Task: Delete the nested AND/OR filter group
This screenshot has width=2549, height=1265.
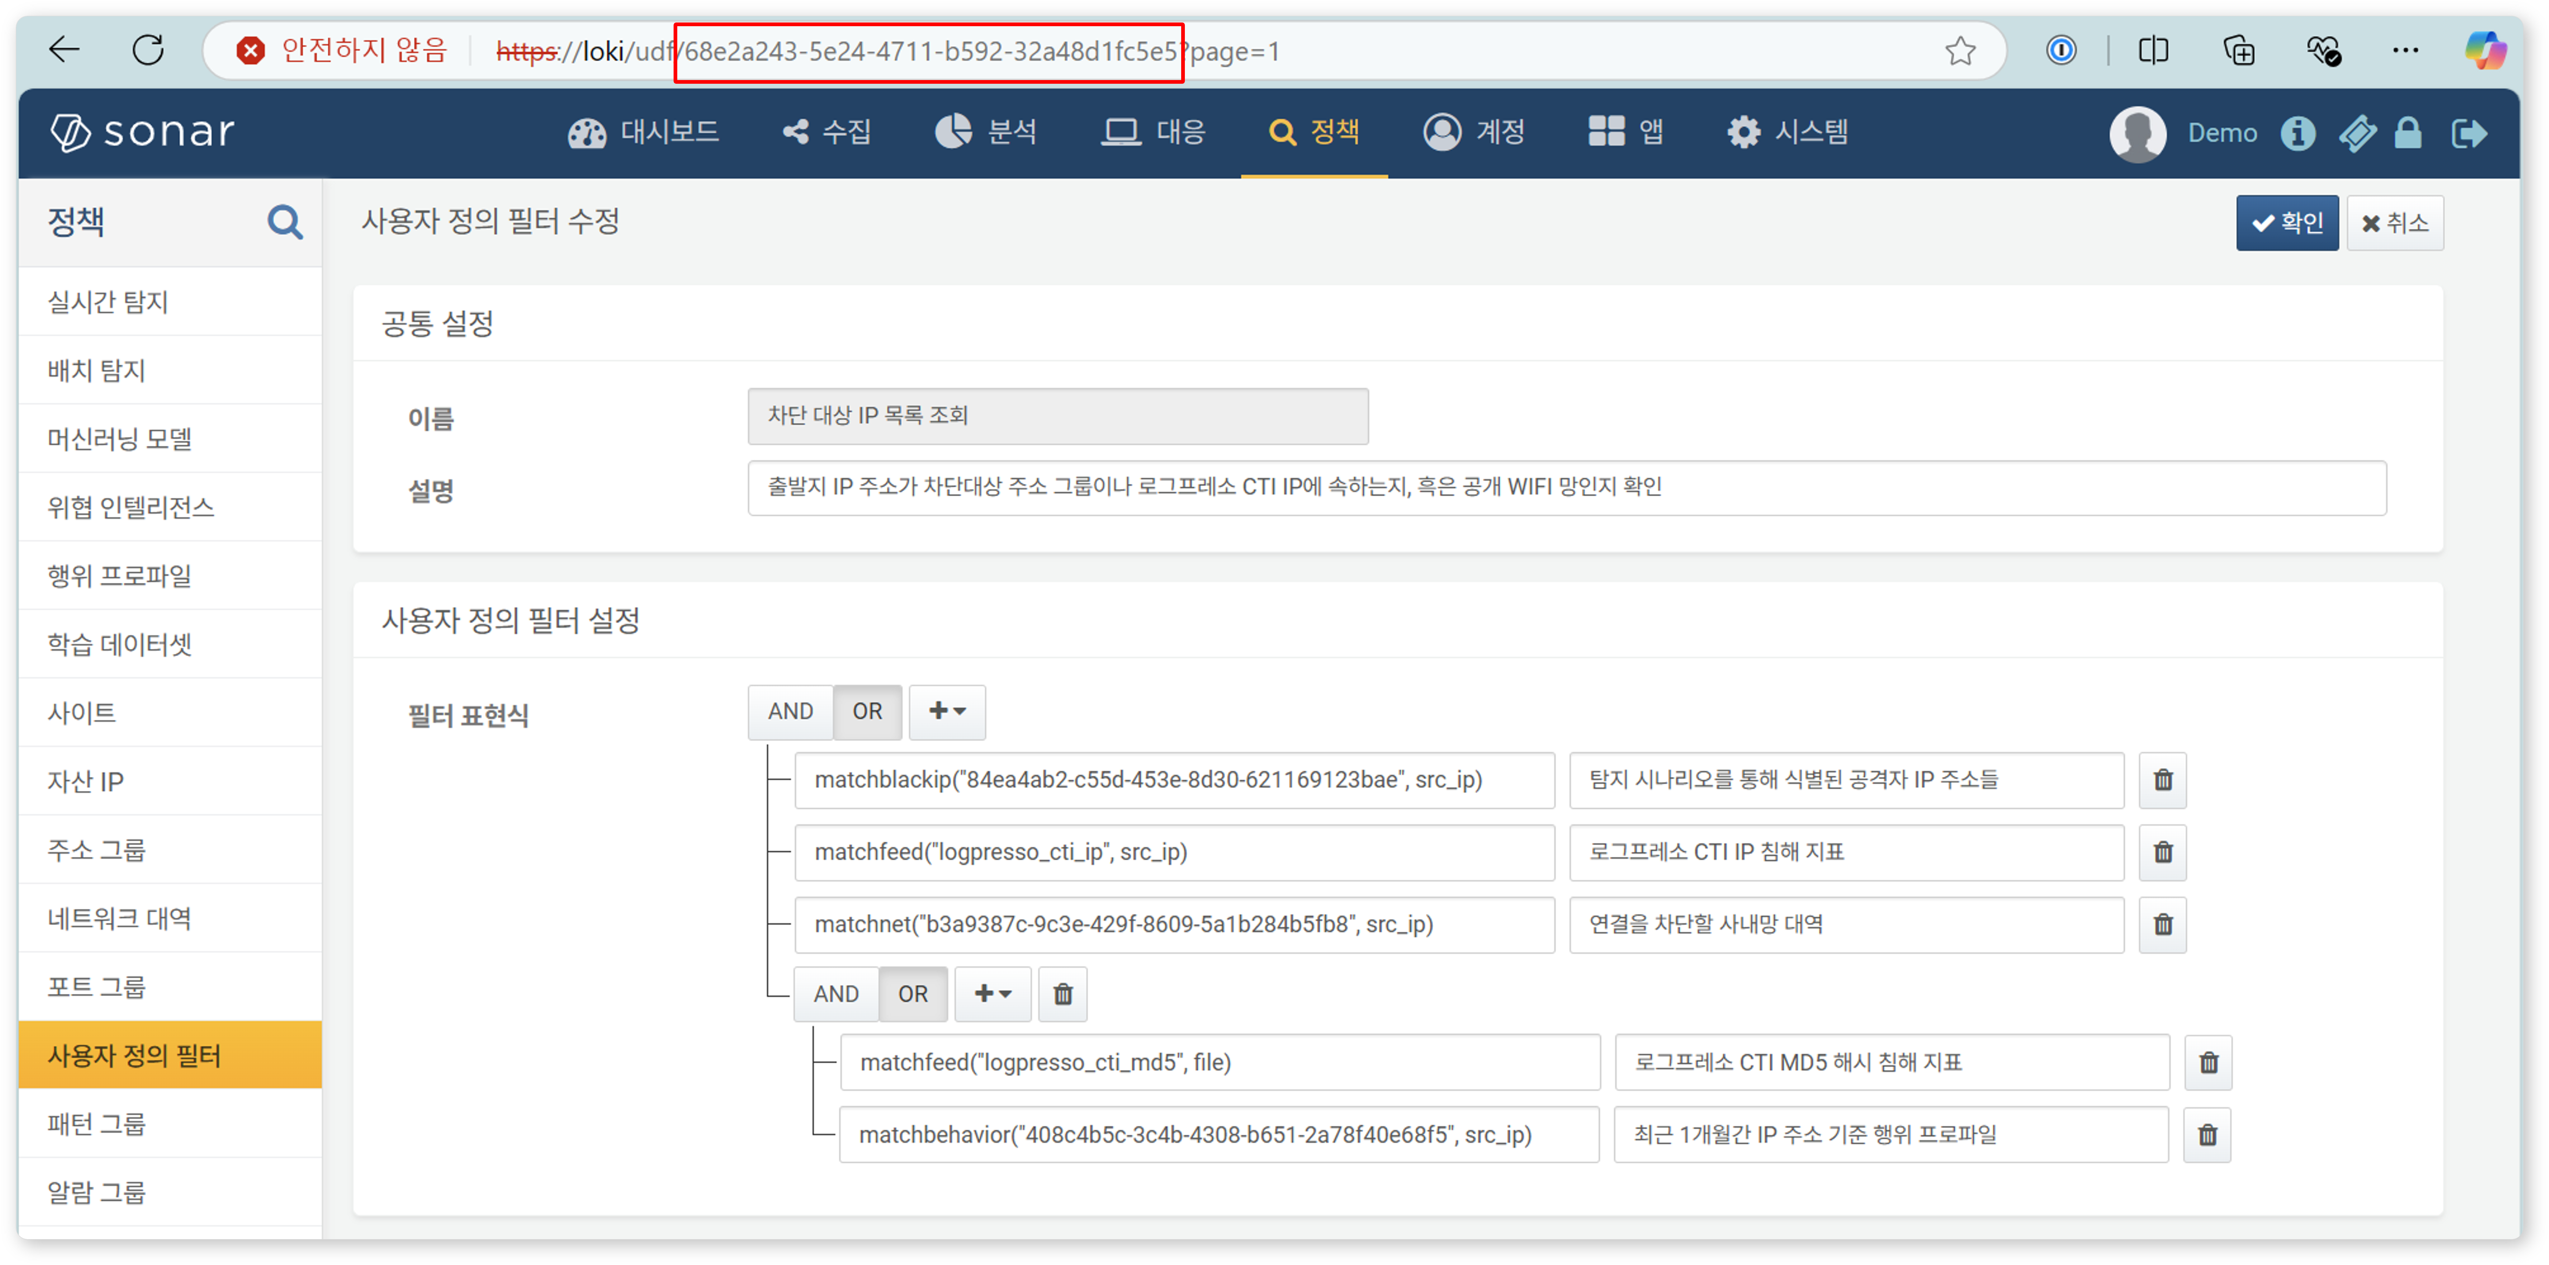Action: coord(1063,994)
